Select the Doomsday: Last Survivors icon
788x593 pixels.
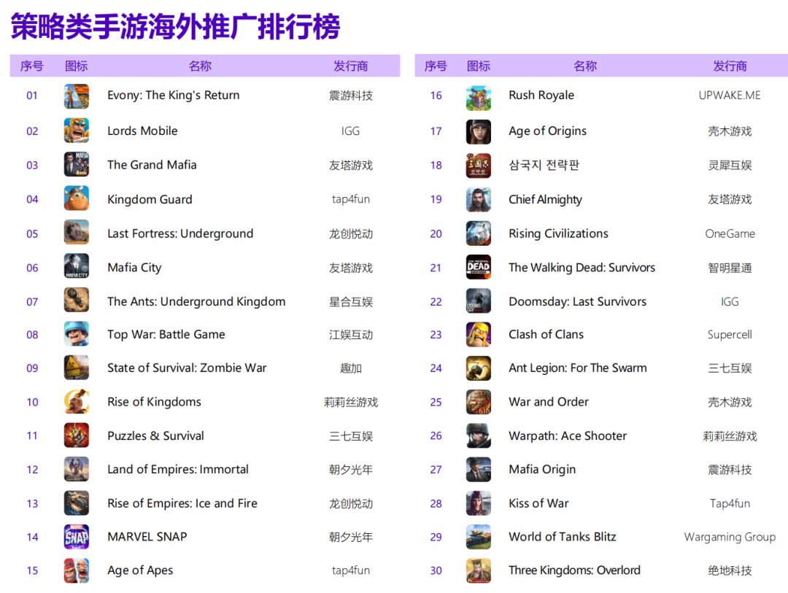pyautogui.click(x=479, y=301)
